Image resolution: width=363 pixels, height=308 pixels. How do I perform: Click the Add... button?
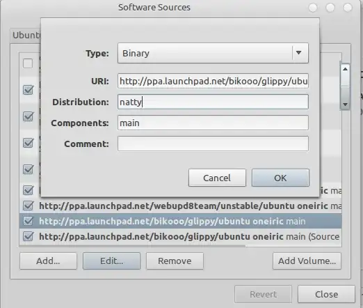48,261
